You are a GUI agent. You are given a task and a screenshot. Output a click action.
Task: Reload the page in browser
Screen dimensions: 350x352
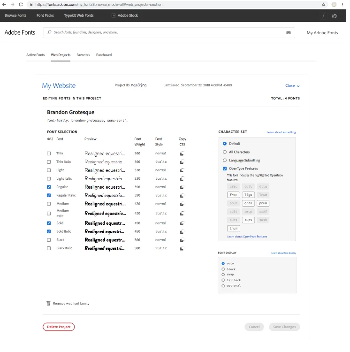pos(21,5)
